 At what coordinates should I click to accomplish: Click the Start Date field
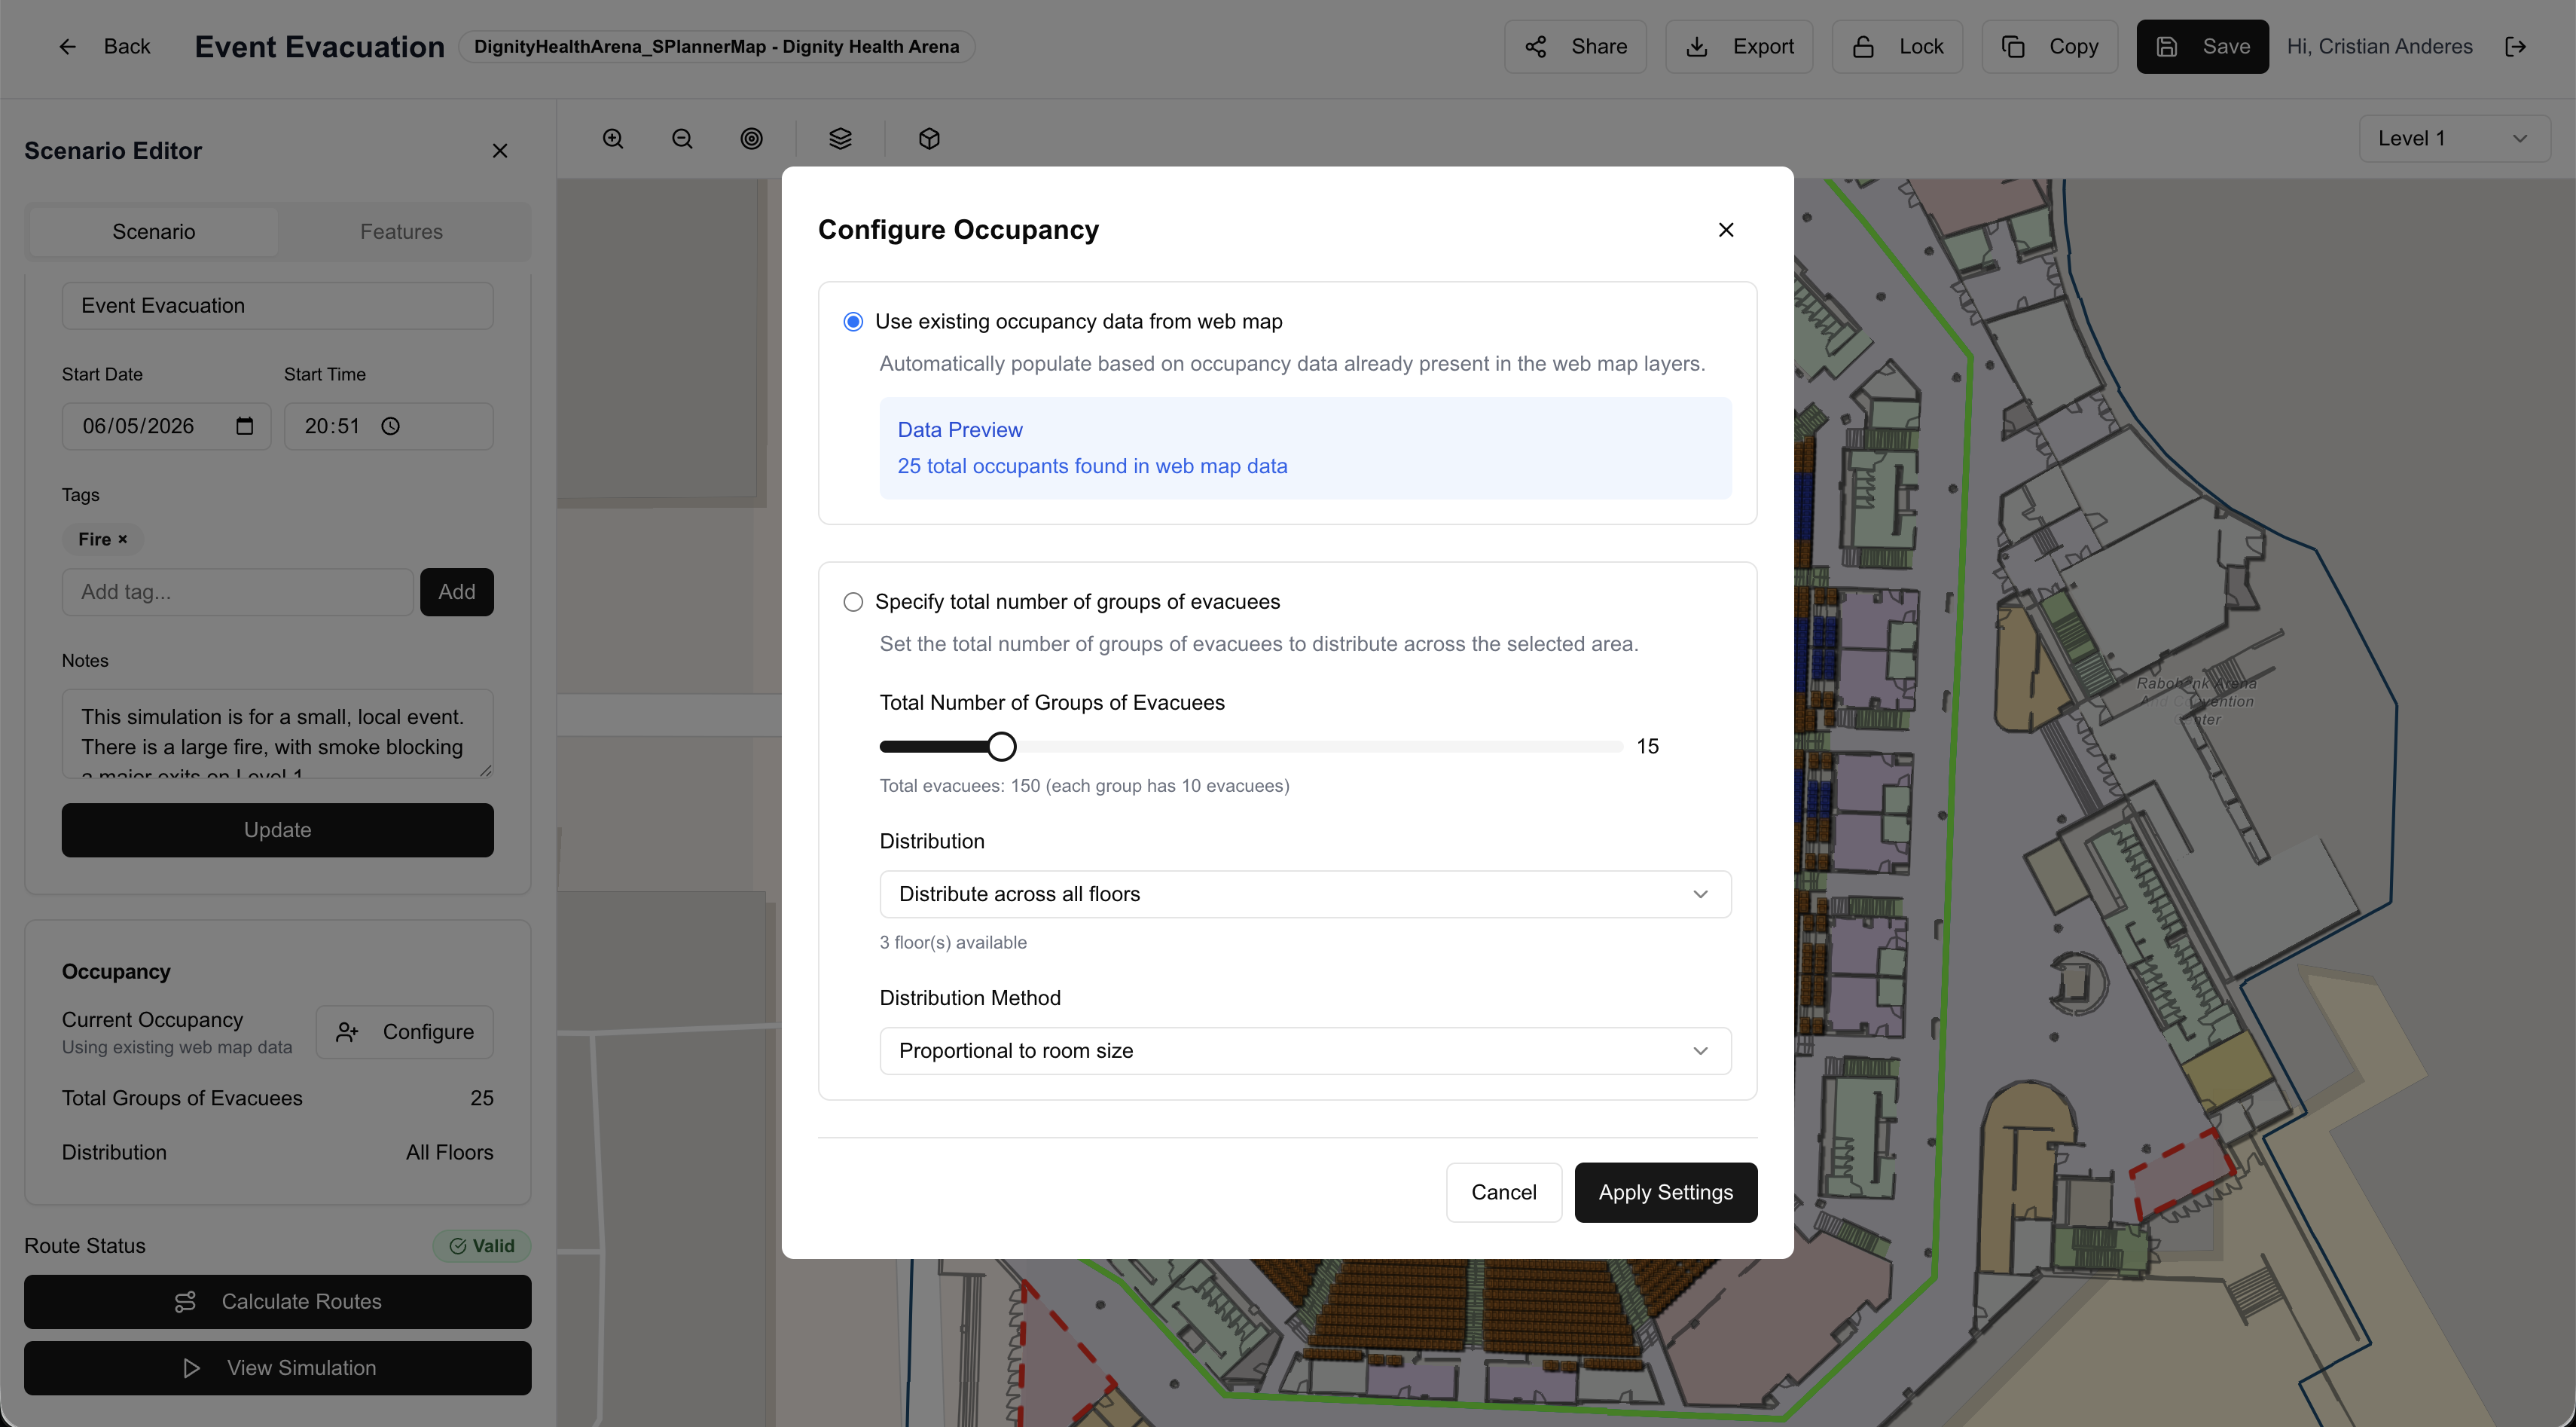click(x=166, y=426)
